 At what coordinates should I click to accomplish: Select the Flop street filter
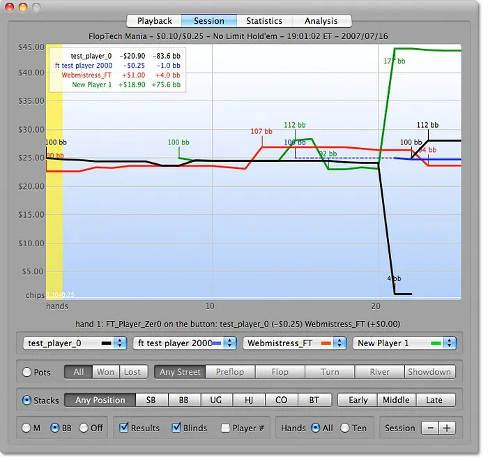point(280,372)
